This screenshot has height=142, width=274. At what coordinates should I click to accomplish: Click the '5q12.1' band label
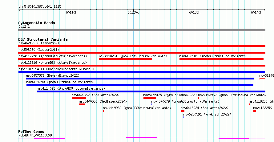coord(24,27)
